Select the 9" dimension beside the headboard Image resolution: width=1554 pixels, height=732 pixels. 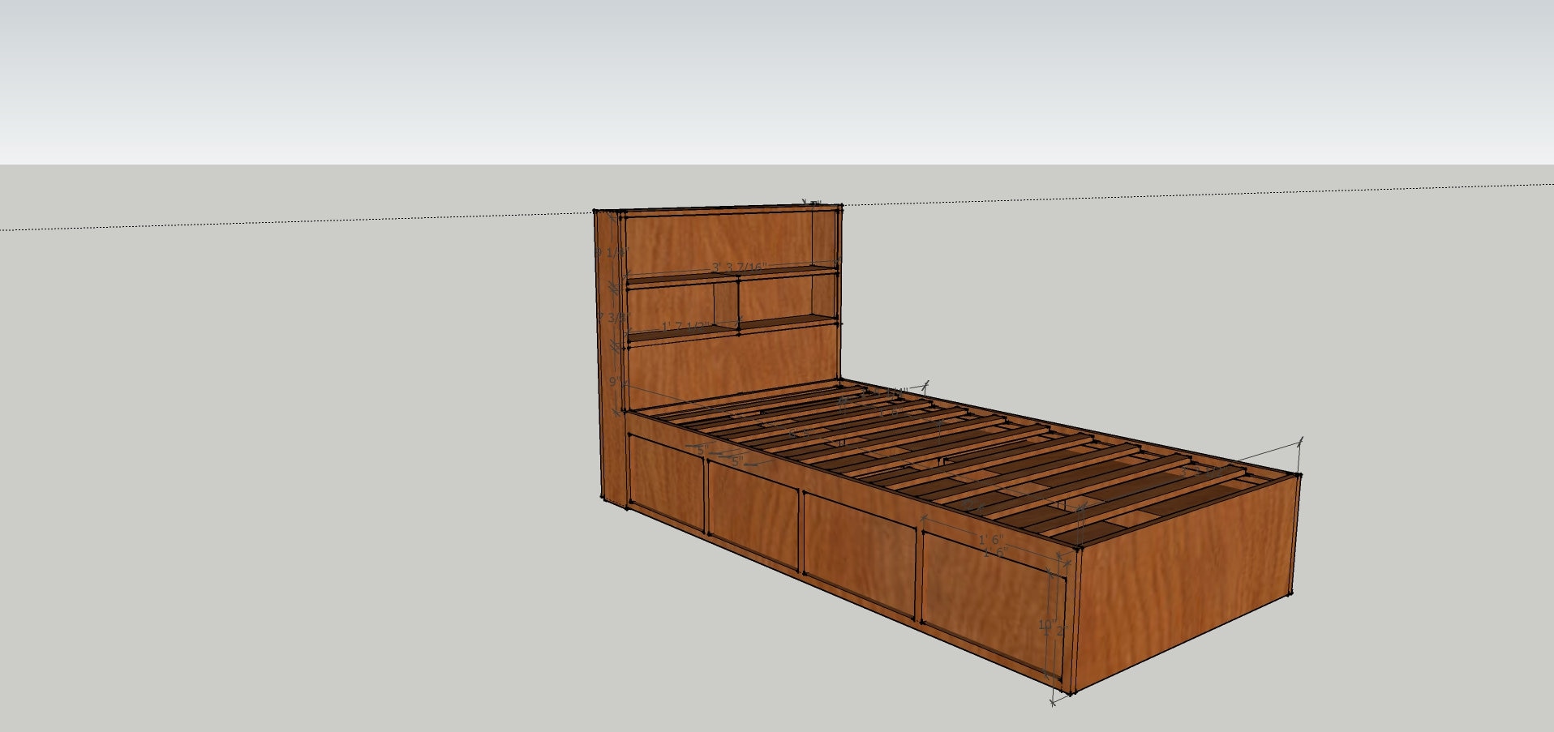point(616,381)
